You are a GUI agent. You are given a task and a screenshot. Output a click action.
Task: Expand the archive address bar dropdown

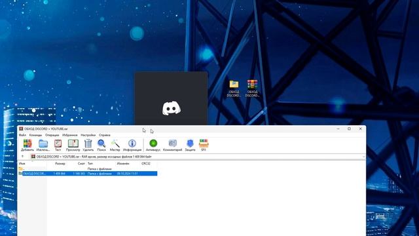click(x=363, y=157)
